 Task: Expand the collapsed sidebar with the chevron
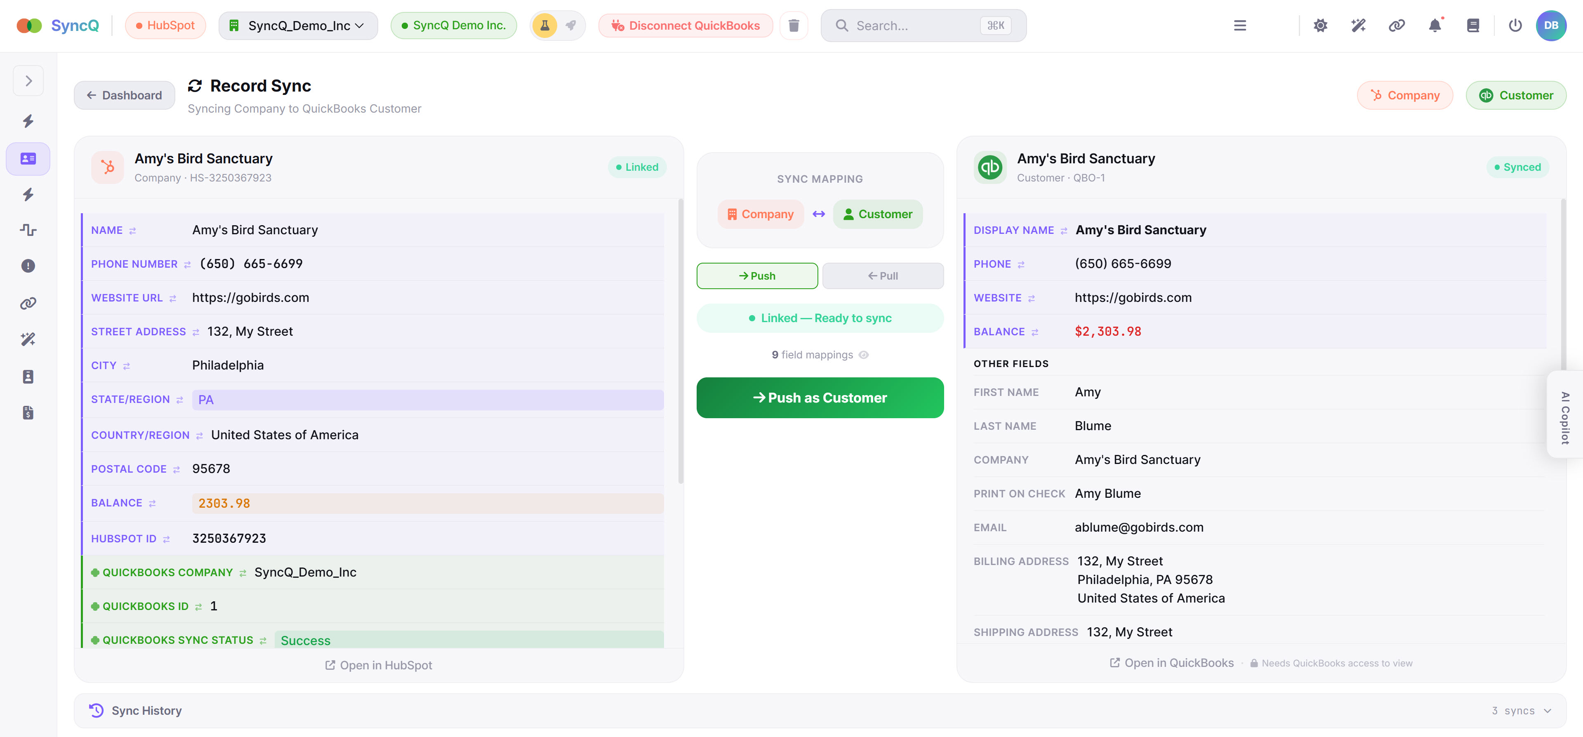[x=28, y=80]
